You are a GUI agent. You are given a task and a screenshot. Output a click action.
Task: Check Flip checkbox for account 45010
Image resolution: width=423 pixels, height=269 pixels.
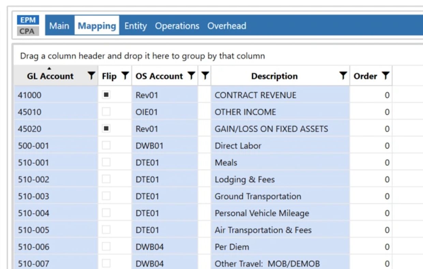coord(106,112)
